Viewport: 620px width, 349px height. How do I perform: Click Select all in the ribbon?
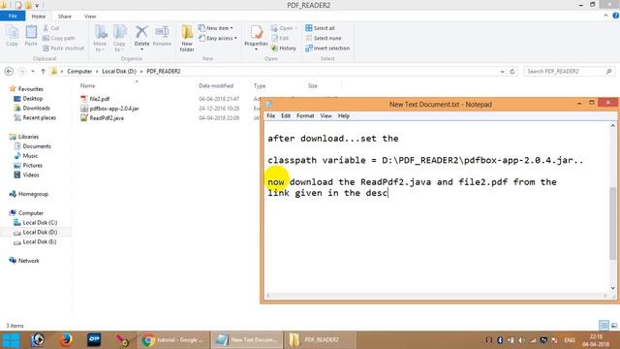(320, 28)
